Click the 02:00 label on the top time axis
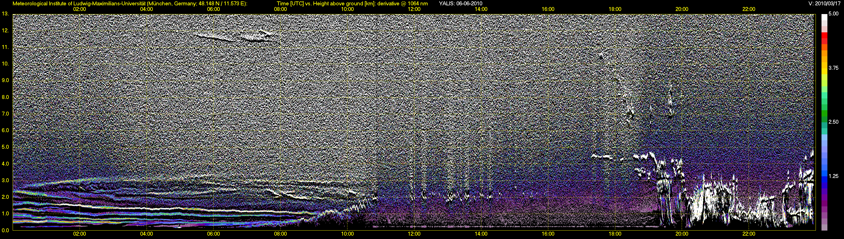Image resolution: width=844 pixels, height=239 pixels. click(x=80, y=9)
